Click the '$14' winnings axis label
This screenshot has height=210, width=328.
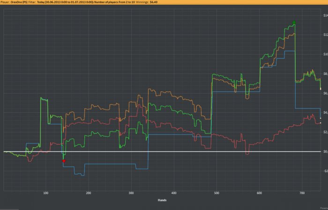tap(326, 15)
